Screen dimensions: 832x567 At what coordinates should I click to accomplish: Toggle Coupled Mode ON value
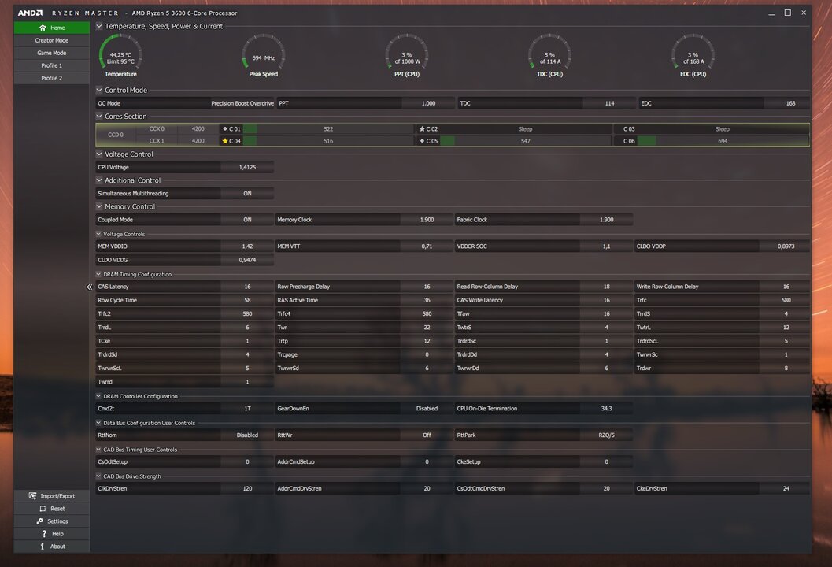[247, 219]
